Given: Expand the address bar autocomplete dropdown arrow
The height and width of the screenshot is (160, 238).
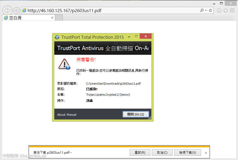Looking at the screenshot, I should pos(206,11).
